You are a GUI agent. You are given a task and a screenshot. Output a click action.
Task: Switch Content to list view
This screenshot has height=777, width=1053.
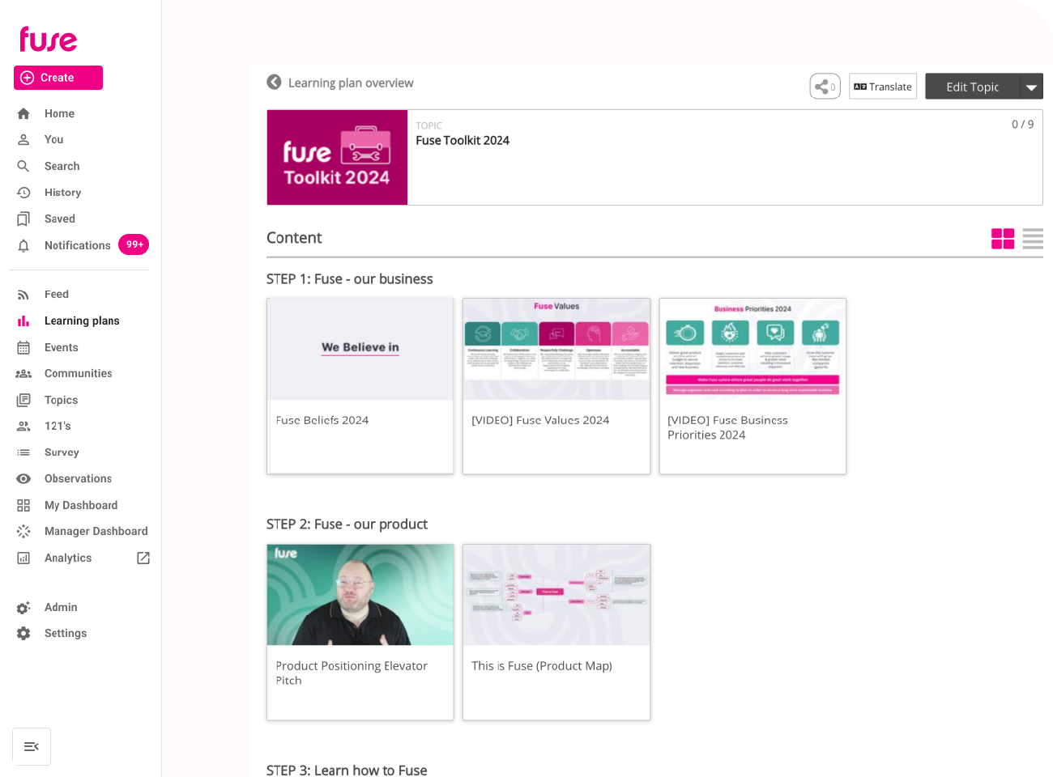tap(1033, 238)
